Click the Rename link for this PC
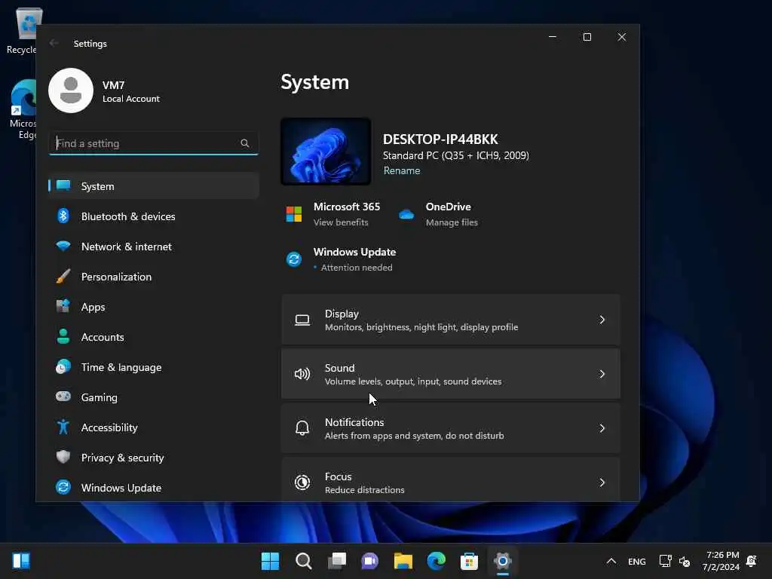772x579 pixels. click(402, 170)
